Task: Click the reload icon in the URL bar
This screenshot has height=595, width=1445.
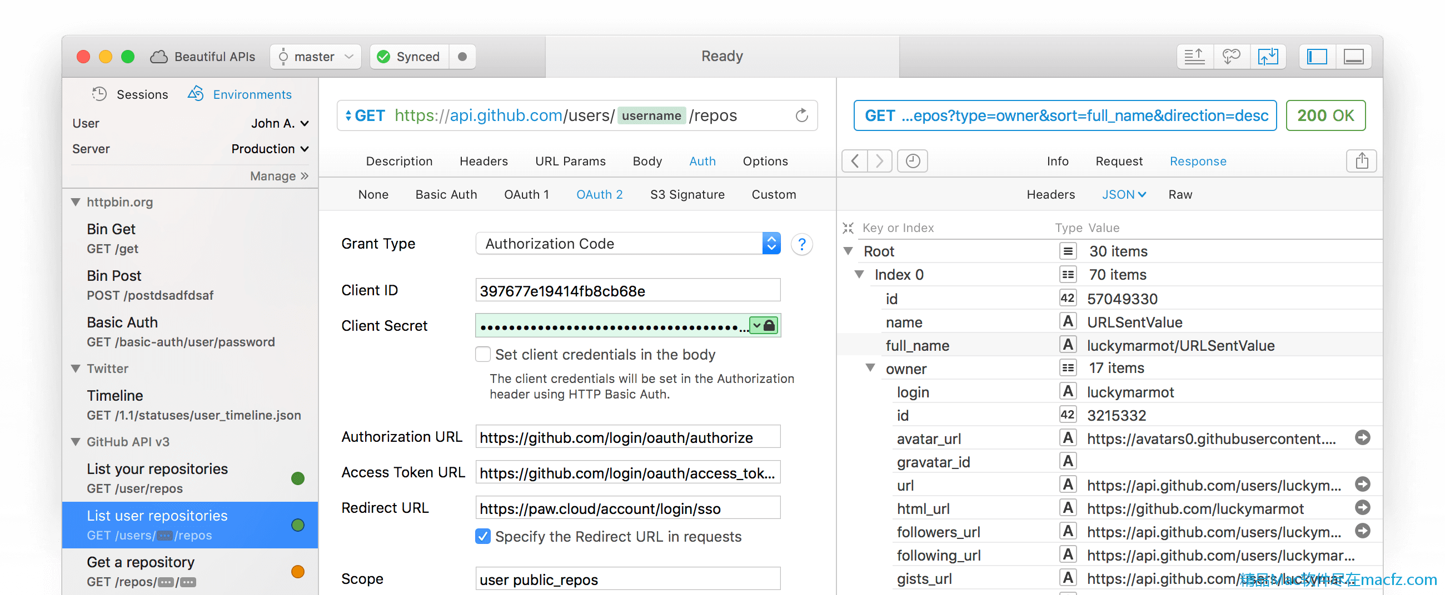Action: (x=801, y=115)
